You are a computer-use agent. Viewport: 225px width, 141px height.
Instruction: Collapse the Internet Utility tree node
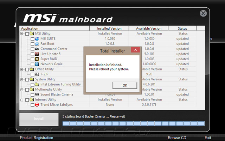(x=22, y=100)
